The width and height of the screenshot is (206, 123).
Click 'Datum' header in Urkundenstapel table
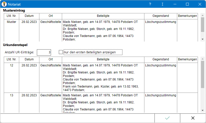(29, 59)
